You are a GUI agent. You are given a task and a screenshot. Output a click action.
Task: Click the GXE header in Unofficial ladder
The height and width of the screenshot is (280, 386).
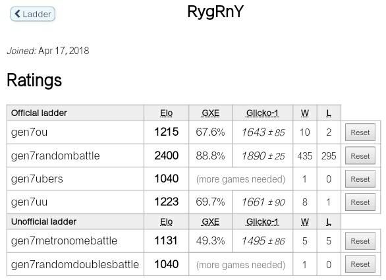tap(210, 221)
